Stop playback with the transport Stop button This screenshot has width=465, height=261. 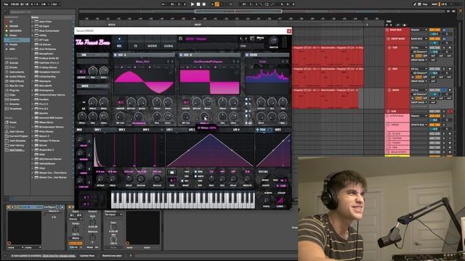(198, 4)
